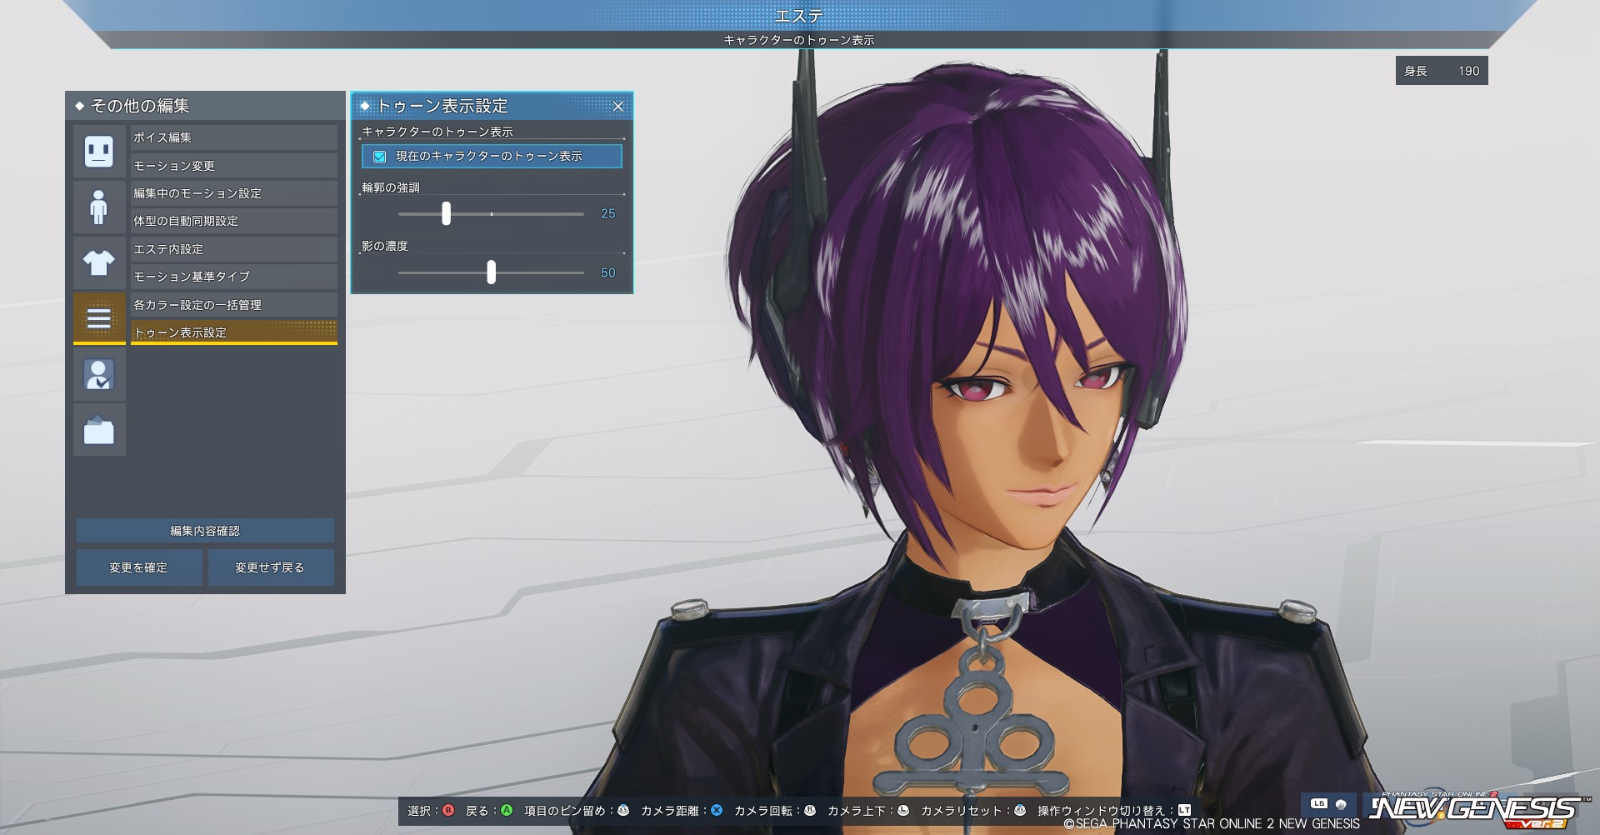Select the clothing T-shirt category icon
Image resolution: width=1600 pixels, height=835 pixels.
(x=99, y=262)
